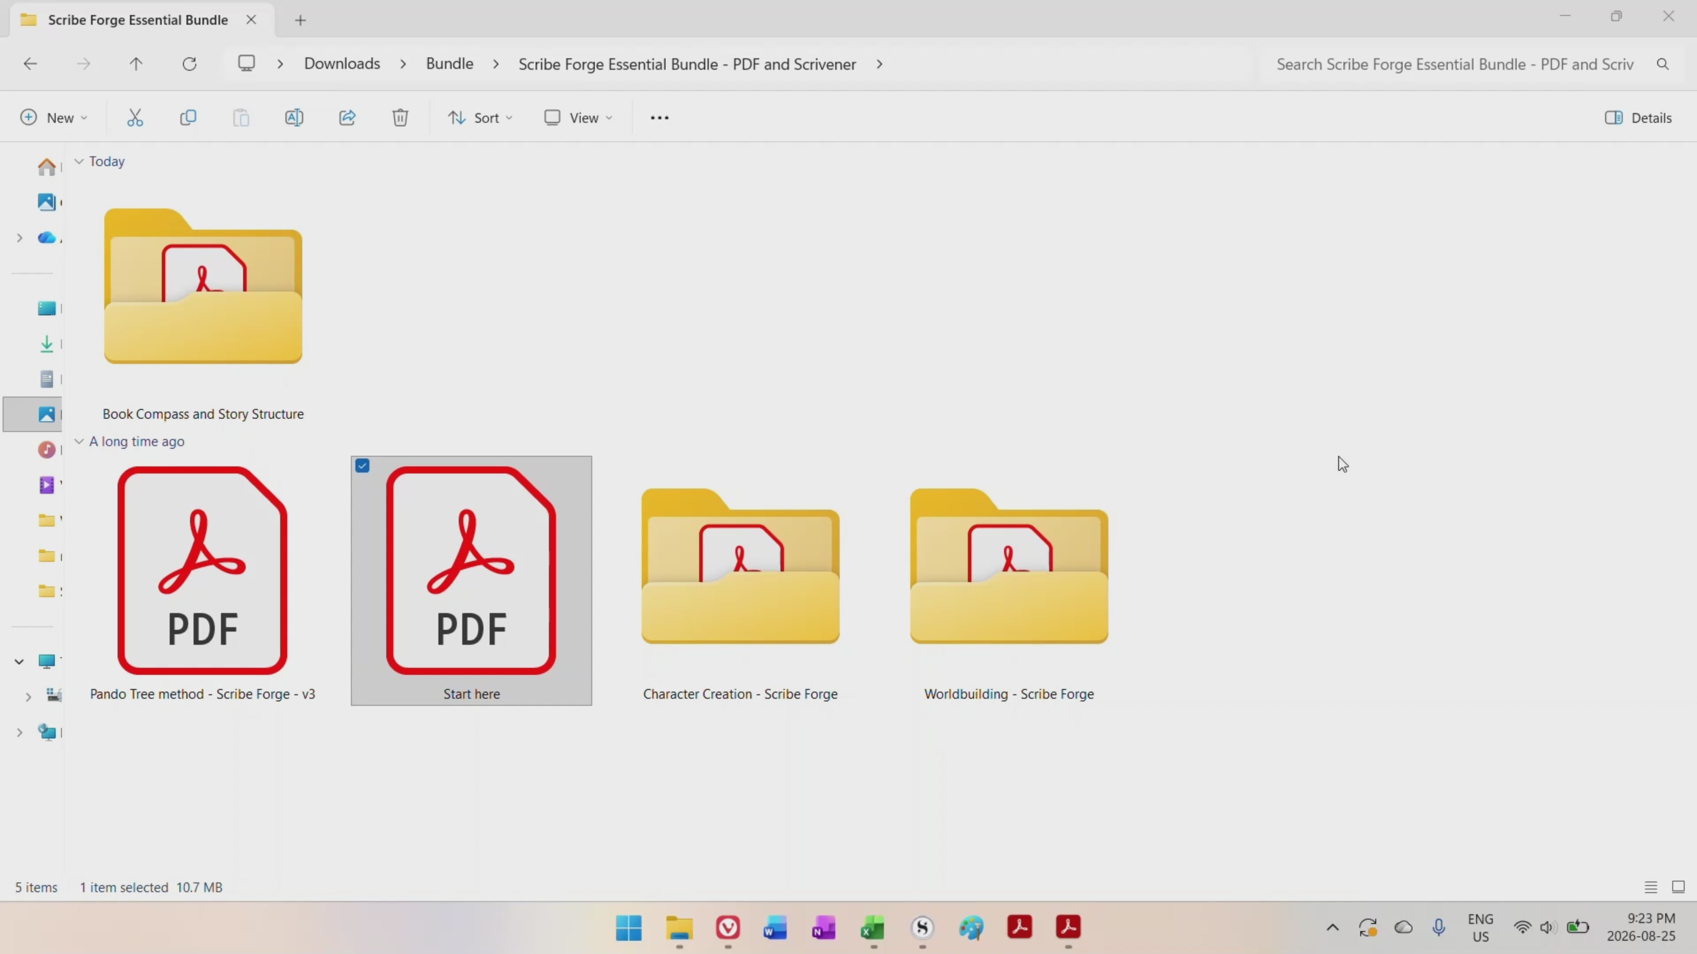Select the Worldbuilding - Scribe Forge folder
This screenshot has height=954, width=1697.
point(1009,581)
